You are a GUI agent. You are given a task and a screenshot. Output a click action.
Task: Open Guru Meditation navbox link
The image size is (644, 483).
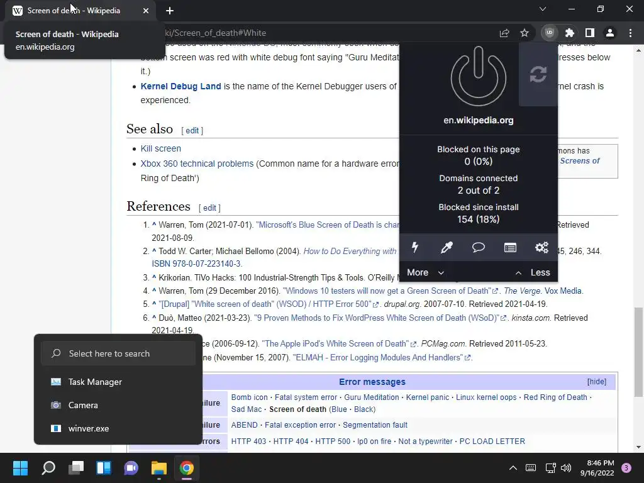(371, 397)
